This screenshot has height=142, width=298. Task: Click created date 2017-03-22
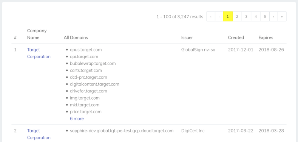(241, 131)
